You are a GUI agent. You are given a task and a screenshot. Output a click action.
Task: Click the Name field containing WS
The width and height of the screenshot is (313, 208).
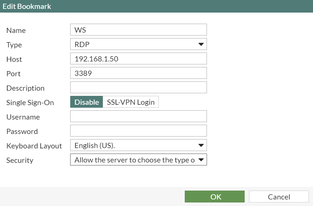tap(138, 30)
